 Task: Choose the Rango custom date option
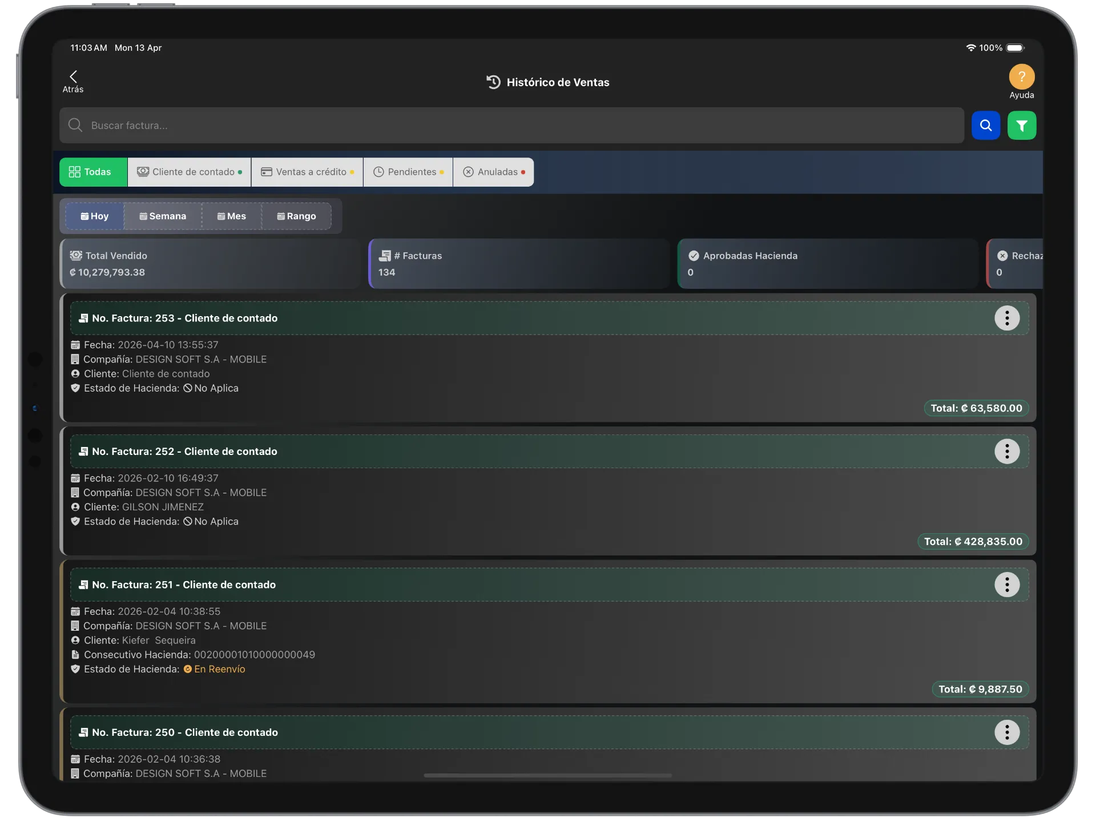(x=296, y=216)
